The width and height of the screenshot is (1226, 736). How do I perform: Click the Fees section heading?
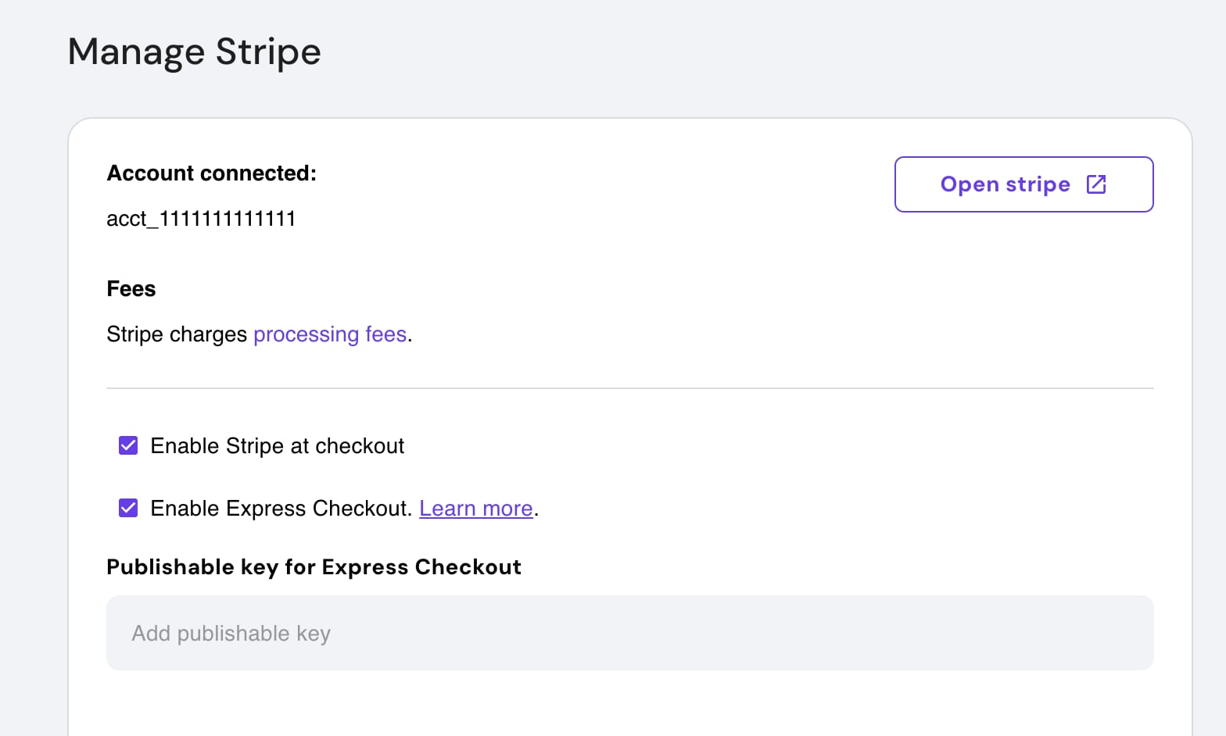[131, 289]
